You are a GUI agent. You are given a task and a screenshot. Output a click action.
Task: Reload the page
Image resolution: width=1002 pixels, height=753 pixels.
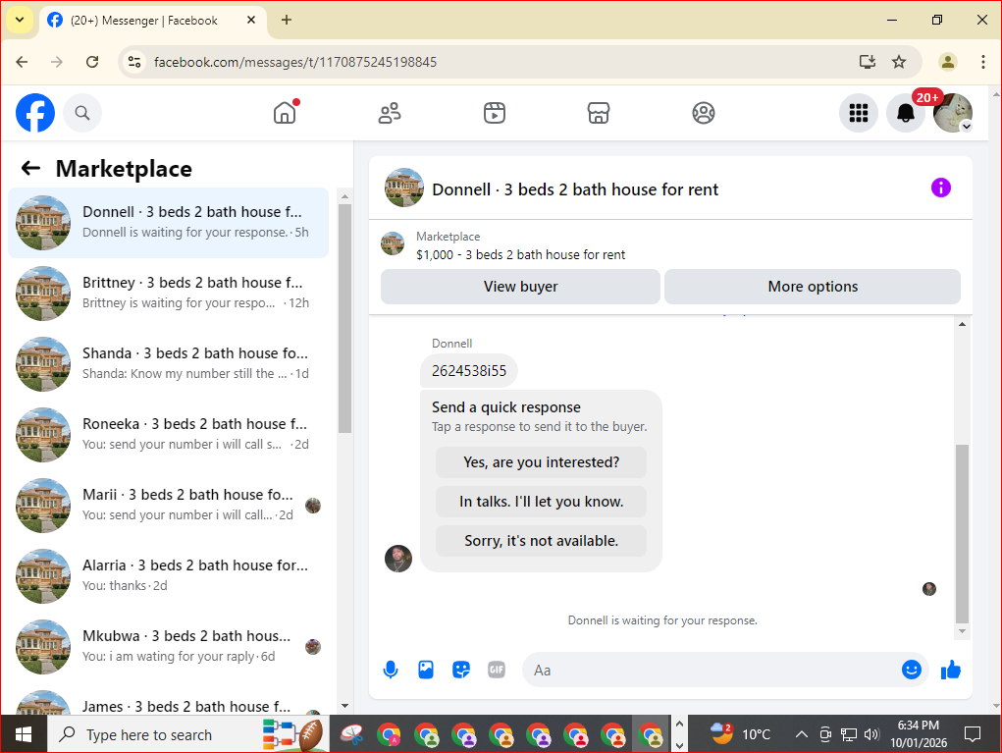tap(92, 62)
